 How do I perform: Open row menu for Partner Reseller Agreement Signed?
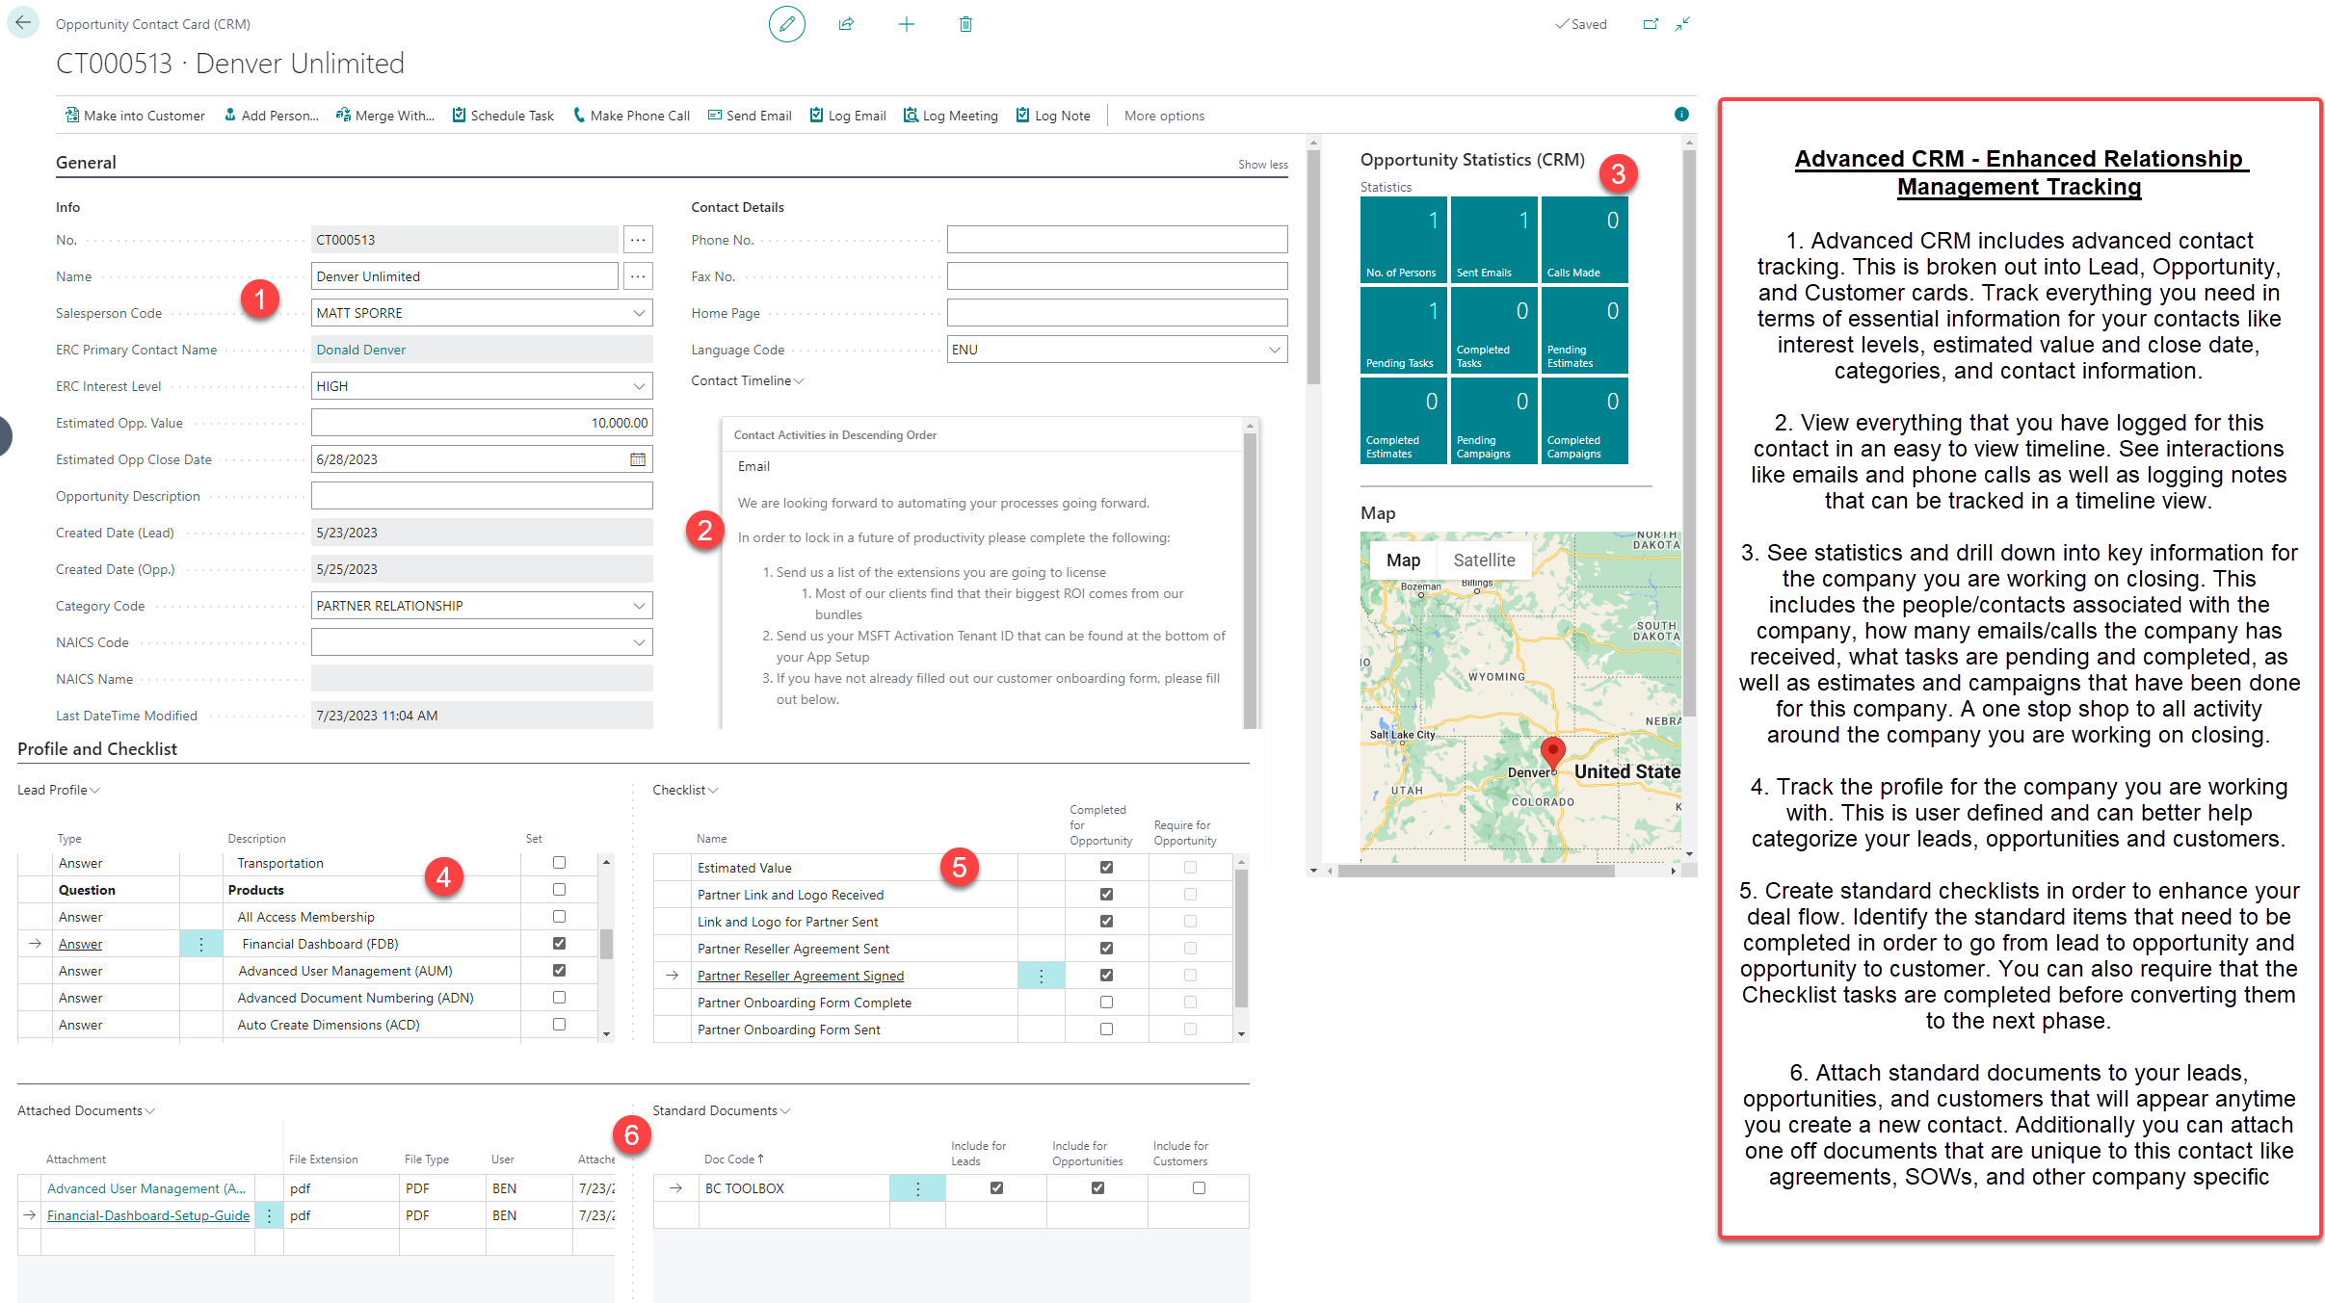[x=1041, y=976]
